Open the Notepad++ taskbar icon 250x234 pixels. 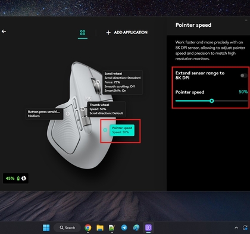coord(112,227)
